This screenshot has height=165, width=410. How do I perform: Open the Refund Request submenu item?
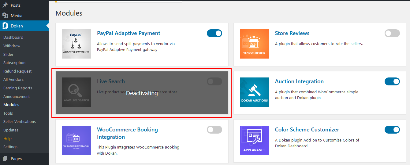(x=17, y=71)
